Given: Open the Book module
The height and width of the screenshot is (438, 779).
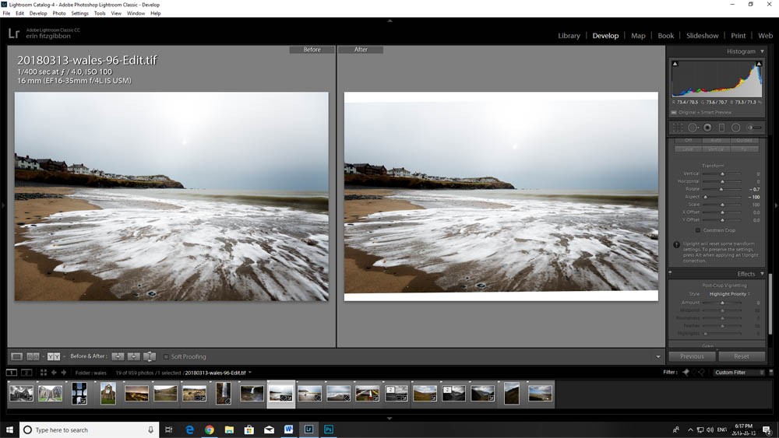Looking at the screenshot, I should (666, 36).
